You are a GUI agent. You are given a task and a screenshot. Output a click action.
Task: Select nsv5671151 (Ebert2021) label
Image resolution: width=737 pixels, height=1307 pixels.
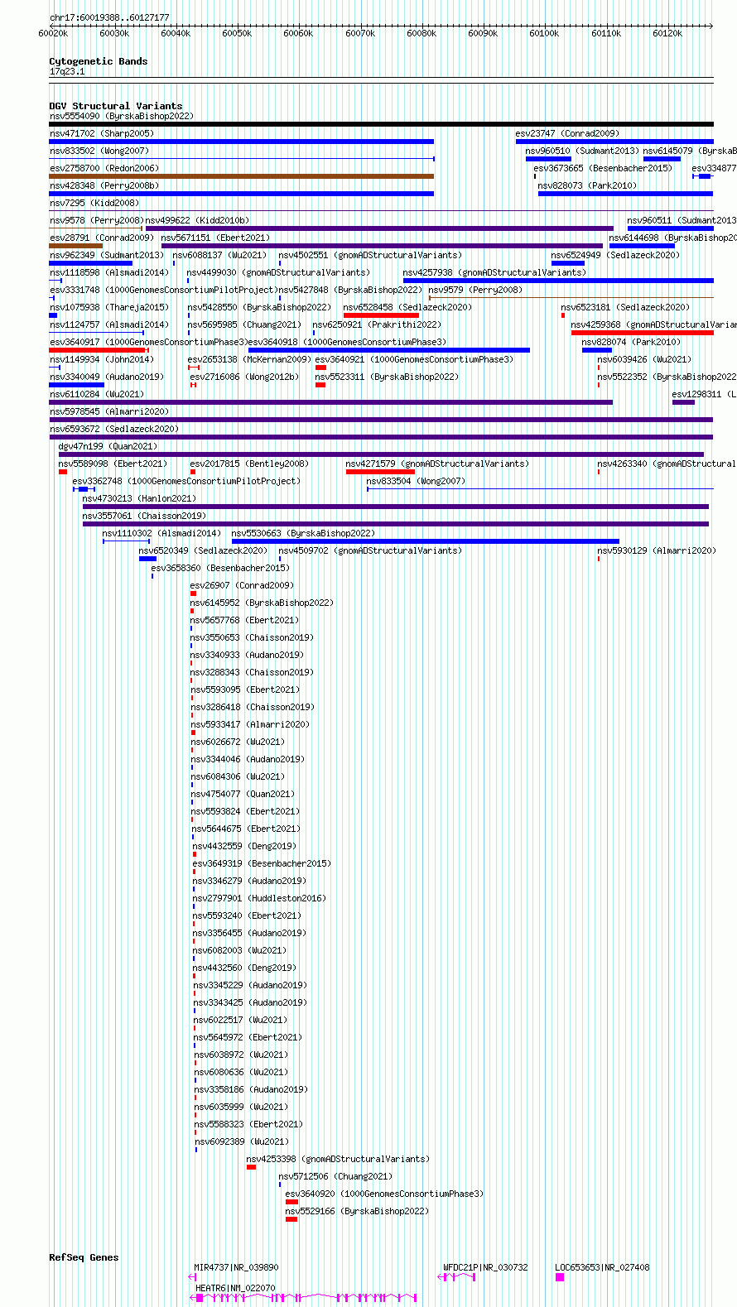click(215, 238)
